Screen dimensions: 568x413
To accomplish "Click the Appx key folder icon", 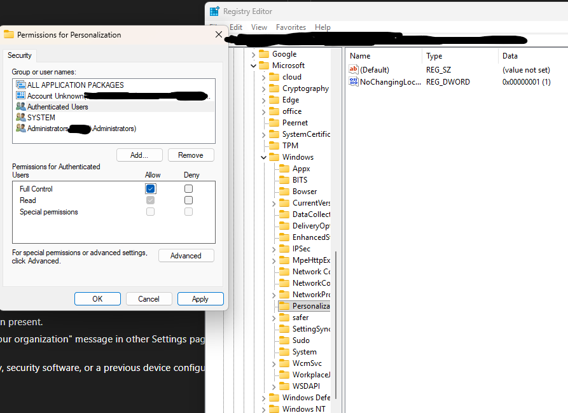I will [x=284, y=169].
